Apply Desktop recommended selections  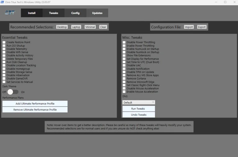(x=62, y=27)
